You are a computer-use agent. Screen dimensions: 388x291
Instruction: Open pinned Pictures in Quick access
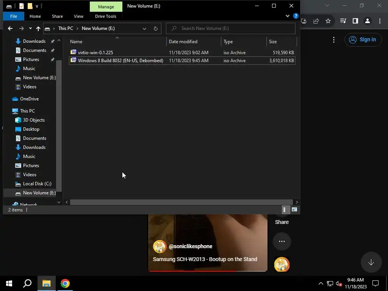(x=31, y=59)
